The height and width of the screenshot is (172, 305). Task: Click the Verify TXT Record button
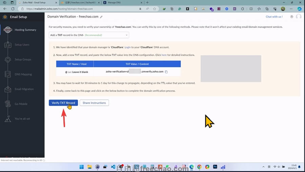pyautogui.click(x=63, y=103)
